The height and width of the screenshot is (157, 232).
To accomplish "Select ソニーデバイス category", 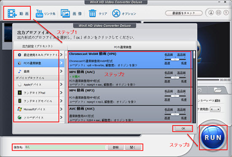I will [39, 117].
